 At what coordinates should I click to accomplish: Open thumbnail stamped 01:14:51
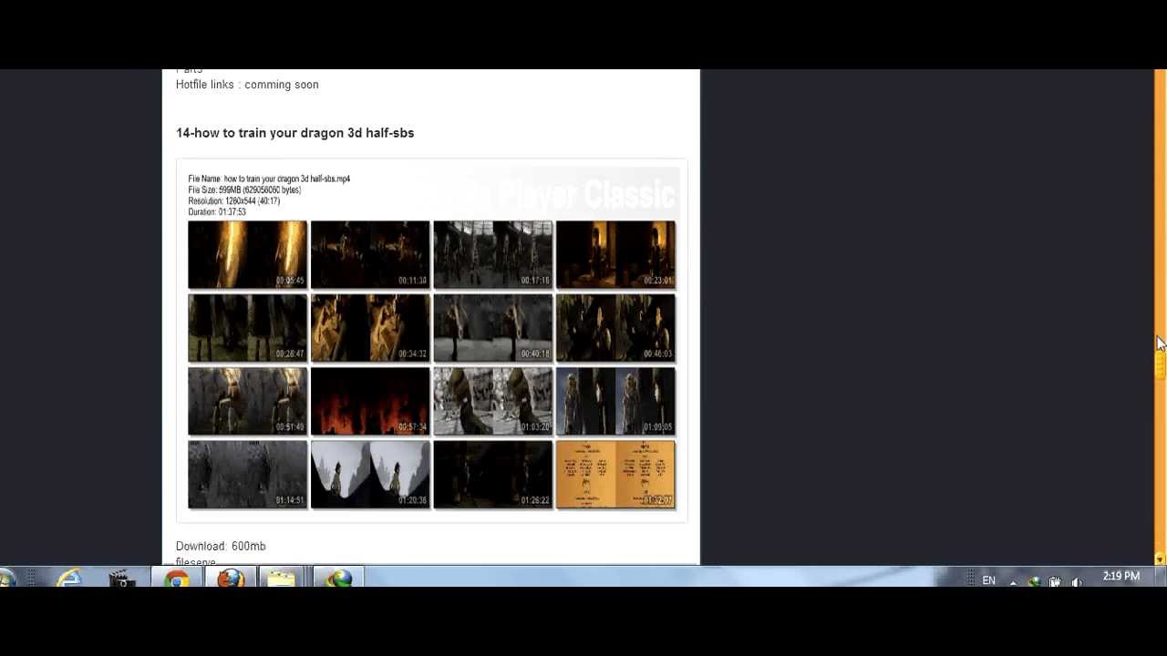point(247,475)
